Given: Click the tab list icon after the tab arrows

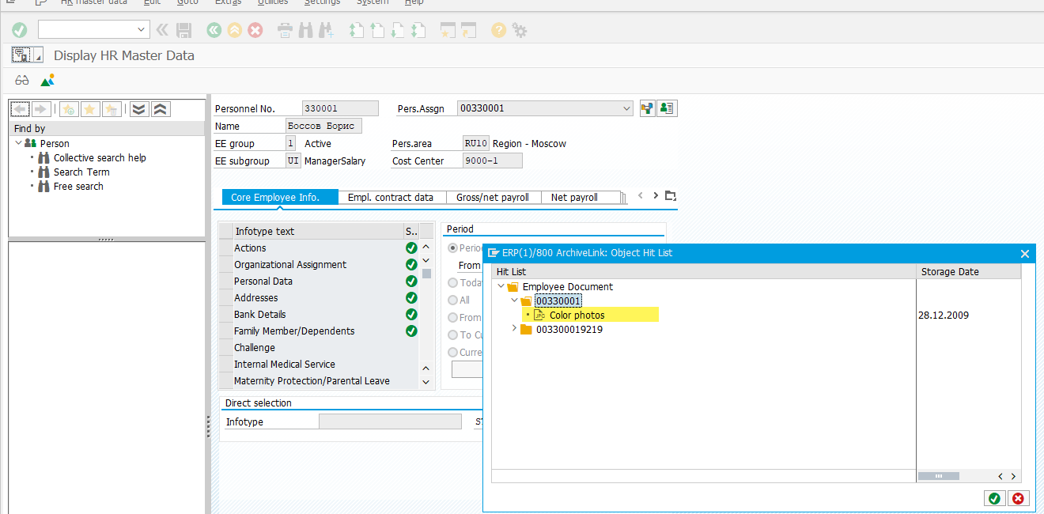Looking at the screenshot, I should pyautogui.click(x=671, y=196).
